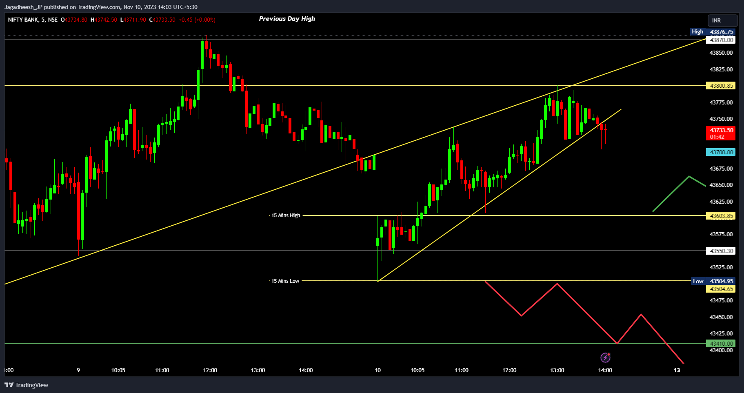744x393 pixels.
Task: Click the 13:00 time label on day 10
Action: coord(557,370)
